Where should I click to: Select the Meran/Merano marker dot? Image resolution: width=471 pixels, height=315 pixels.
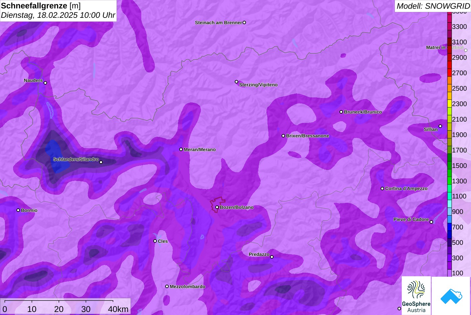(181, 149)
